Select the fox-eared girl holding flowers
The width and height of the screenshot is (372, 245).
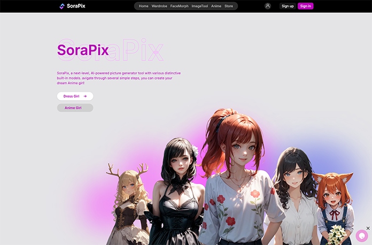(x=335, y=209)
